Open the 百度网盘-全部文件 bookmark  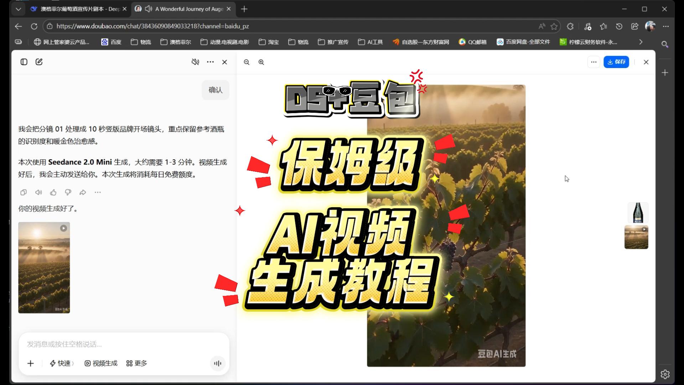523,42
